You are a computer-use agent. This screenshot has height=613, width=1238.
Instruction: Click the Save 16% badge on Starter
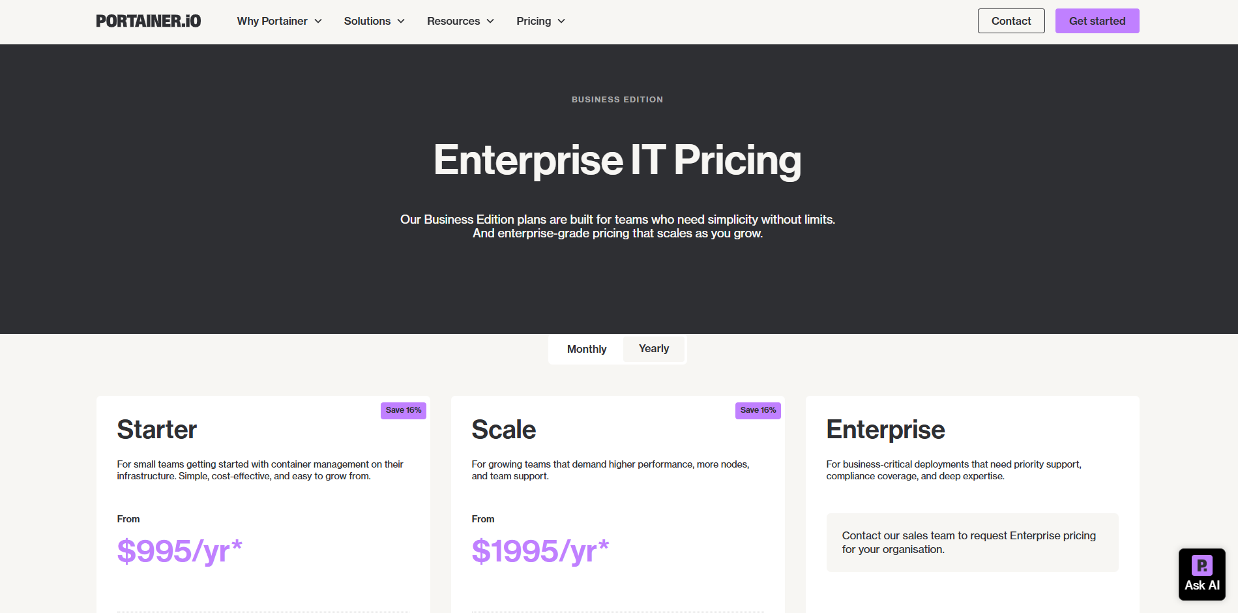click(x=403, y=410)
